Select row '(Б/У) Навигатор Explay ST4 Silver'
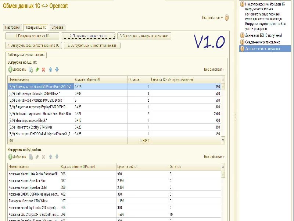Viewport: 294px width, 221px height. (x=114, y=127)
